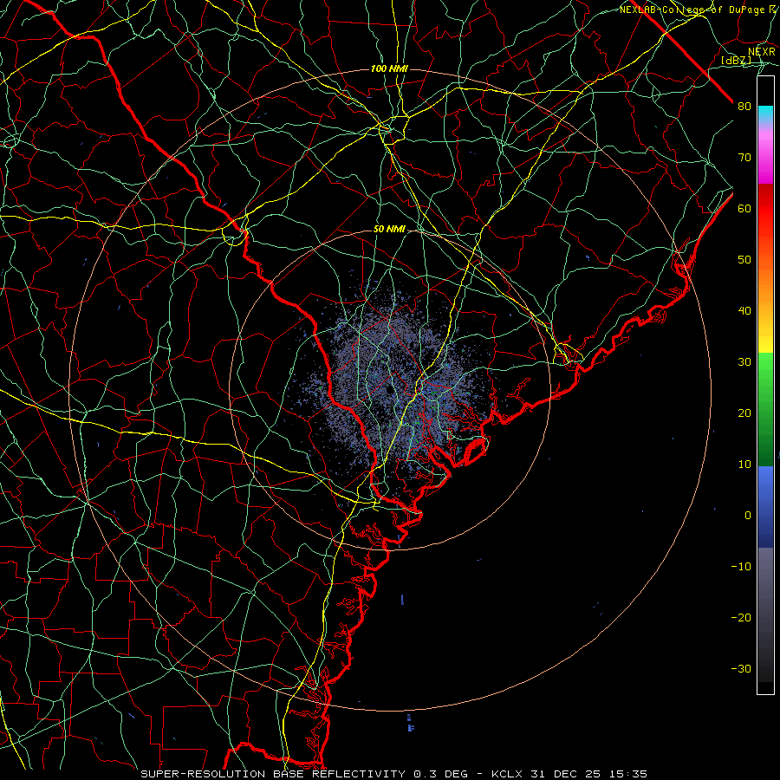
Task: Click the 31 DEC 25 date in caption
Action: (566, 774)
